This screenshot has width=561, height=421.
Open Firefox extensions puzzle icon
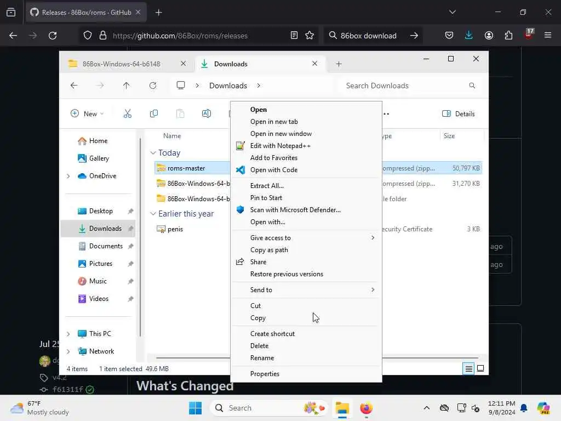(x=508, y=36)
